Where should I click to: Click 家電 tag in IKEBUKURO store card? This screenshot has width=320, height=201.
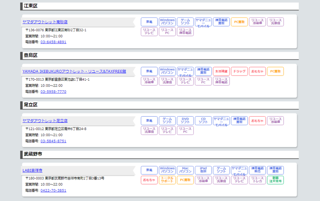(149, 71)
